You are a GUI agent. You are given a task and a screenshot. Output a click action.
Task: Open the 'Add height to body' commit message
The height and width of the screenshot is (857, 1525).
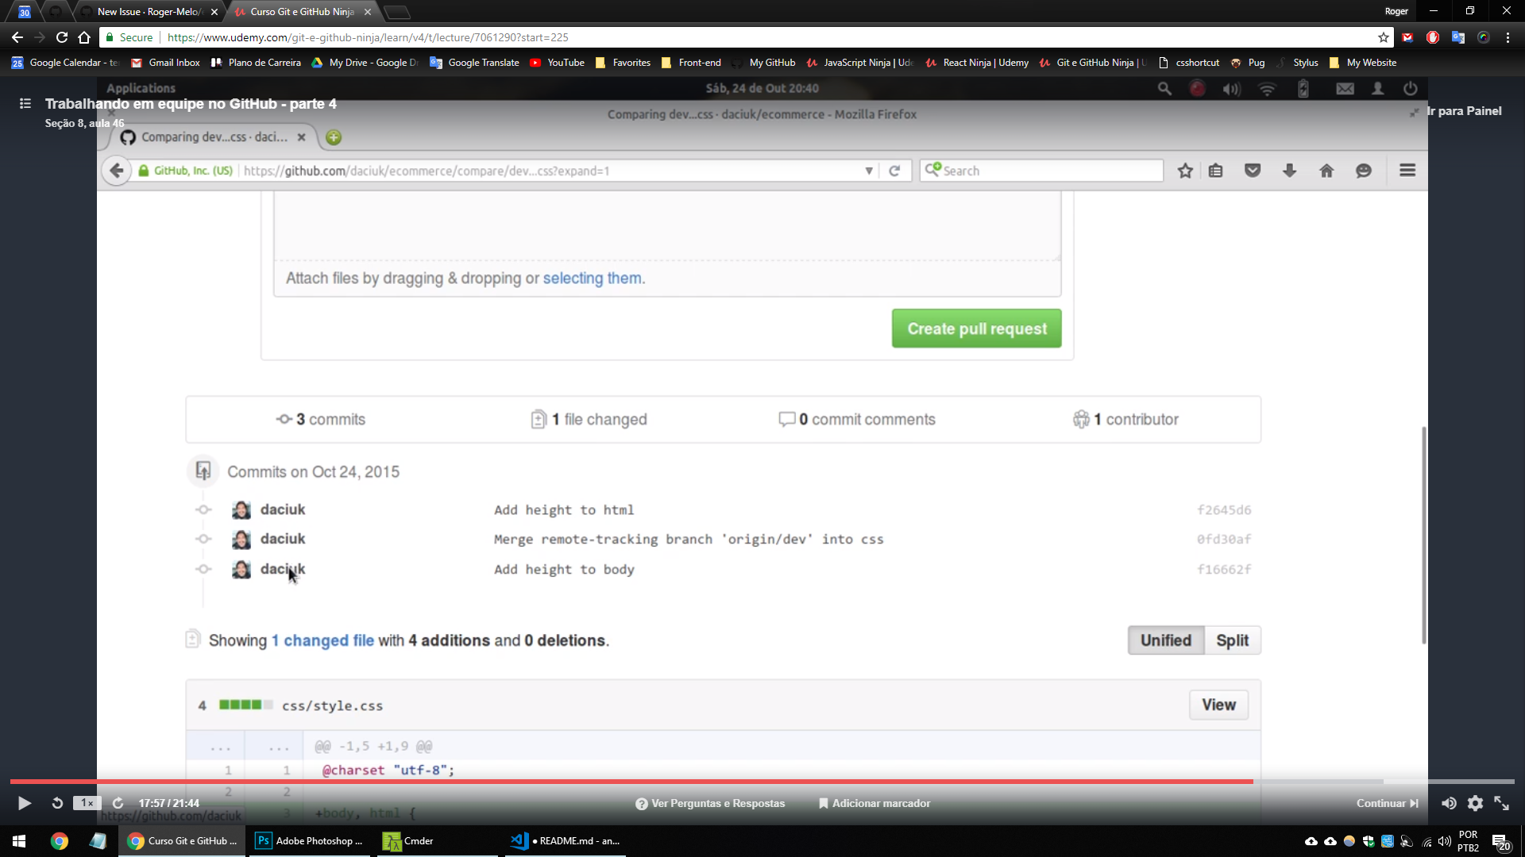564,569
